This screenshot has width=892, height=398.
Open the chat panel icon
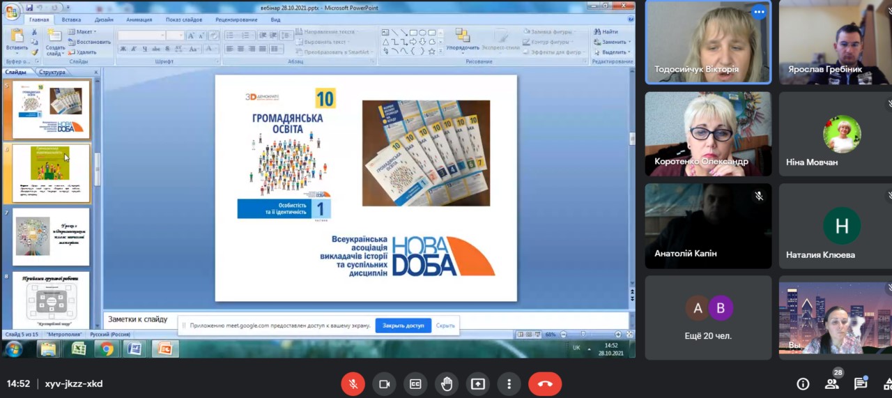861,384
